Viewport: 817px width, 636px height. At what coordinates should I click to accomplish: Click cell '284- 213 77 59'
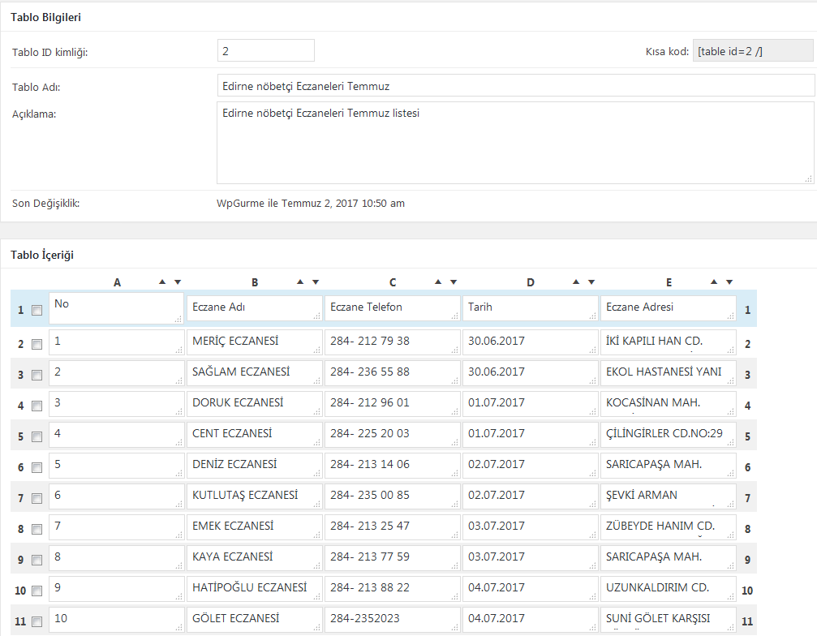393,557
